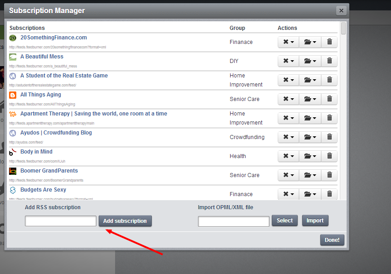The width and height of the screenshot is (391, 274).
Task: Click the Ayudos Crowdfunding Blog trash icon
Action: pyautogui.click(x=329, y=137)
